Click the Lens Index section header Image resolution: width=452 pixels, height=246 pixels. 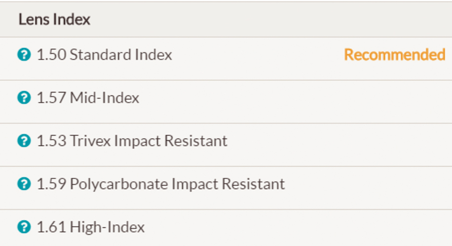[54, 20]
